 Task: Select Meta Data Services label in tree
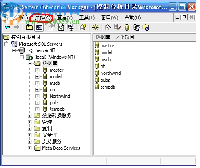[61, 148]
